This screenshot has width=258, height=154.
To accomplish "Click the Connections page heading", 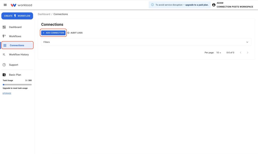I will (x=52, y=24).
